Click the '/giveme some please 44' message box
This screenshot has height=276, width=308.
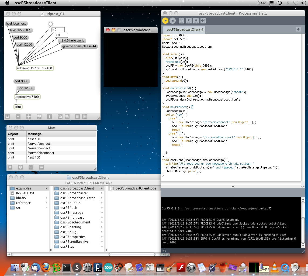pyautogui.click(x=79, y=46)
